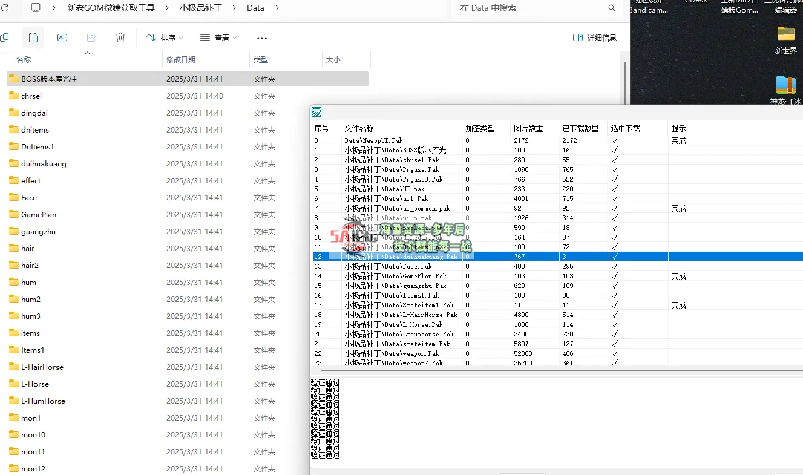Click the Data breadcrumb segment

point(255,8)
